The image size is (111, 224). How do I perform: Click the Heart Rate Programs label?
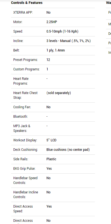21,81
